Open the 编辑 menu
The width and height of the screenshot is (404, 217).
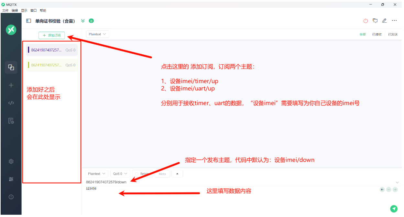pyautogui.click(x=15, y=10)
